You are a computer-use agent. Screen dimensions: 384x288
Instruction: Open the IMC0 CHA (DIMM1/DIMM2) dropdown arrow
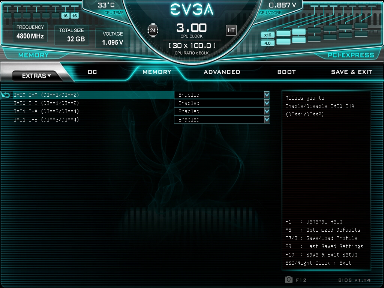[267, 95]
